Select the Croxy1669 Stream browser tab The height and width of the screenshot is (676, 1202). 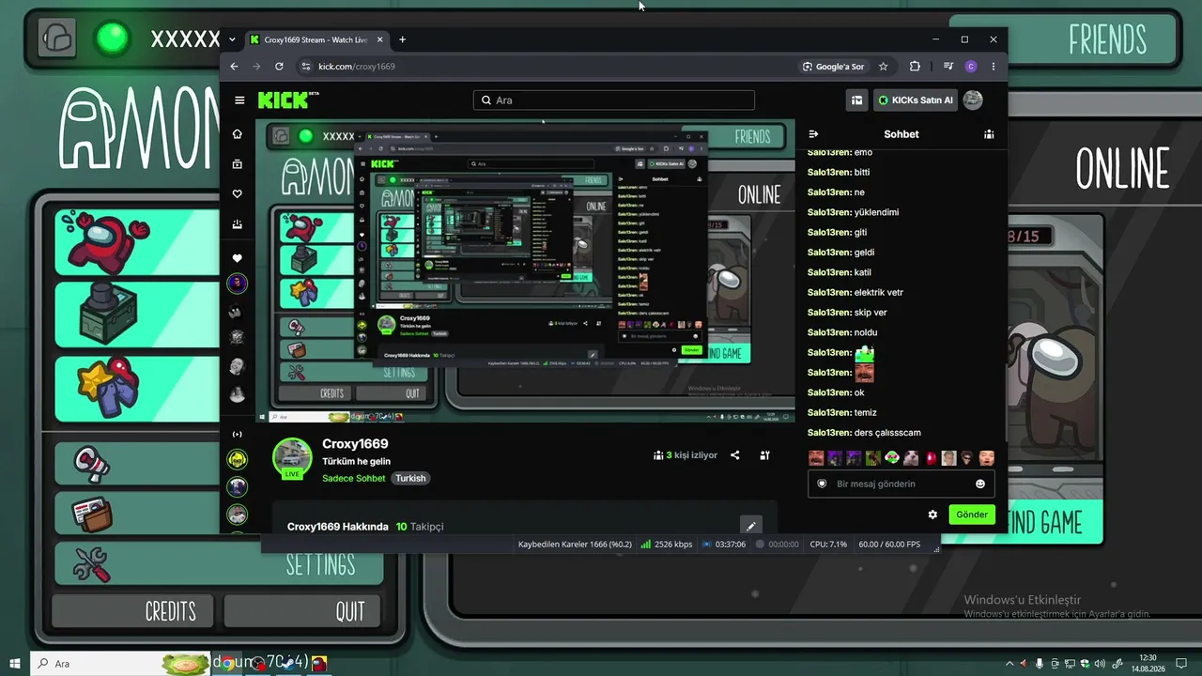tap(317, 39)
